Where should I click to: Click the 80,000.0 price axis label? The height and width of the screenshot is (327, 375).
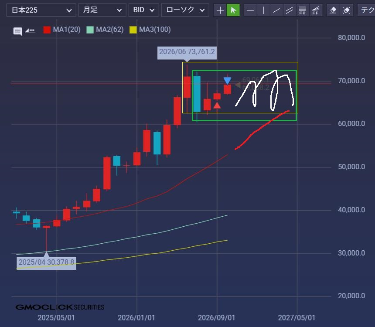click(351, 38)
